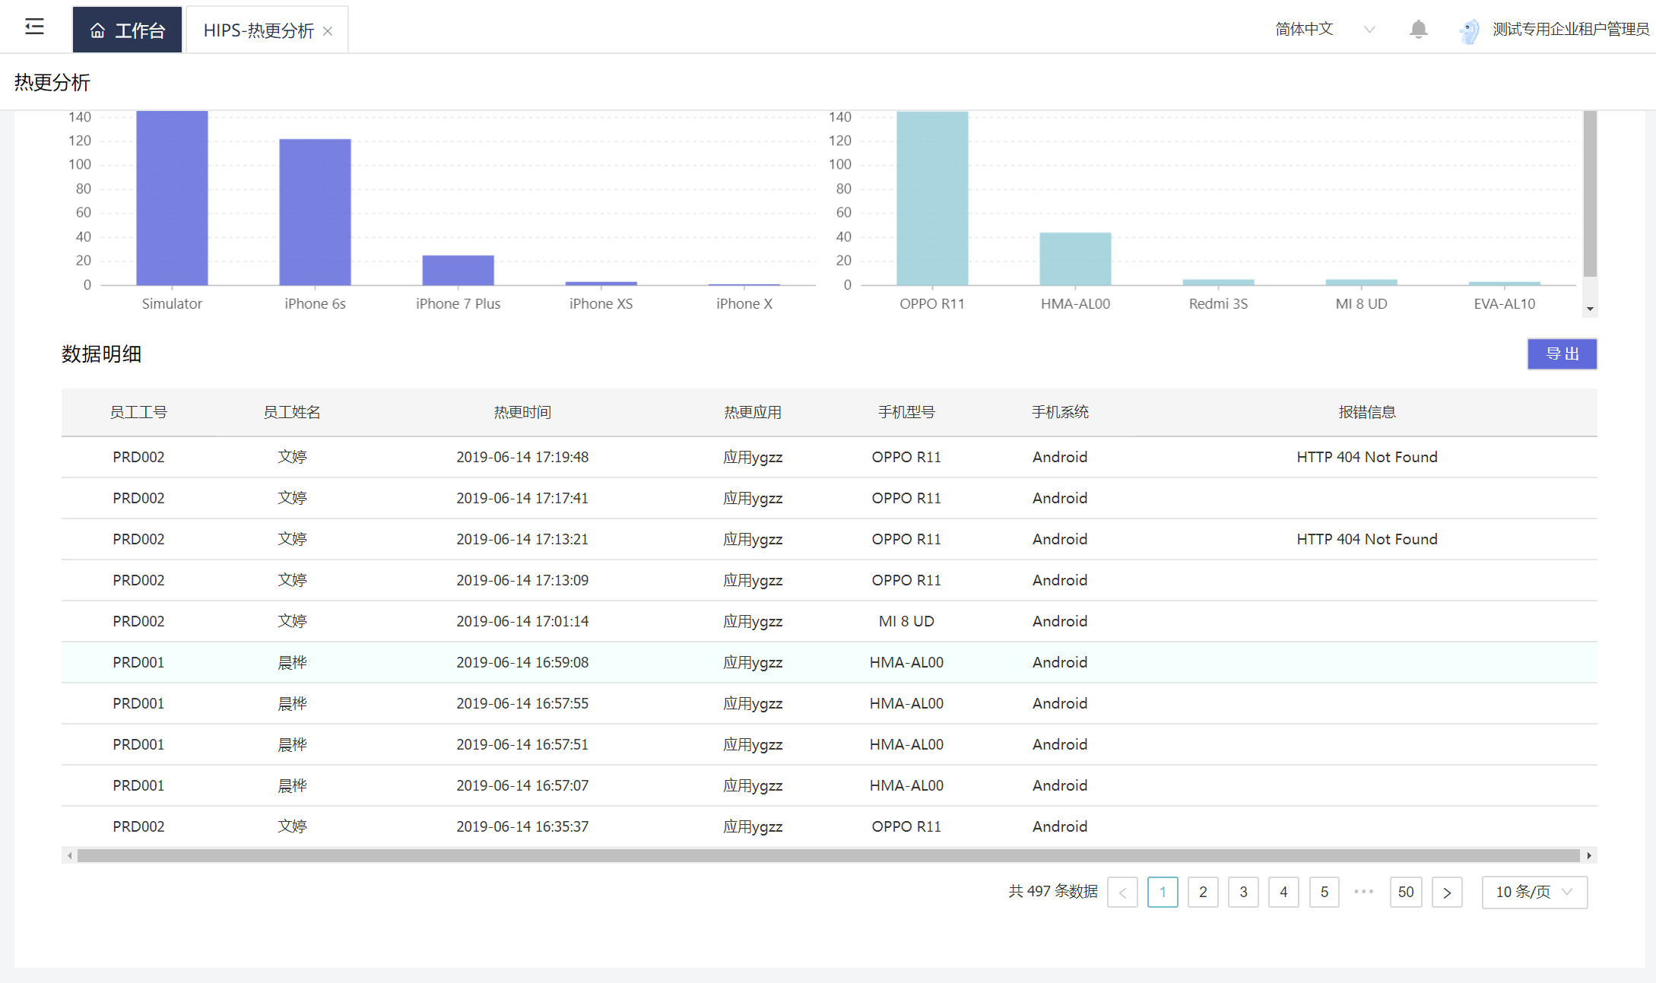Click the table scrollbar left arrow

70,856
